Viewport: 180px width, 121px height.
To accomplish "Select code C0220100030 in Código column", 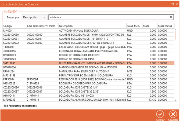I will point(11,35).
